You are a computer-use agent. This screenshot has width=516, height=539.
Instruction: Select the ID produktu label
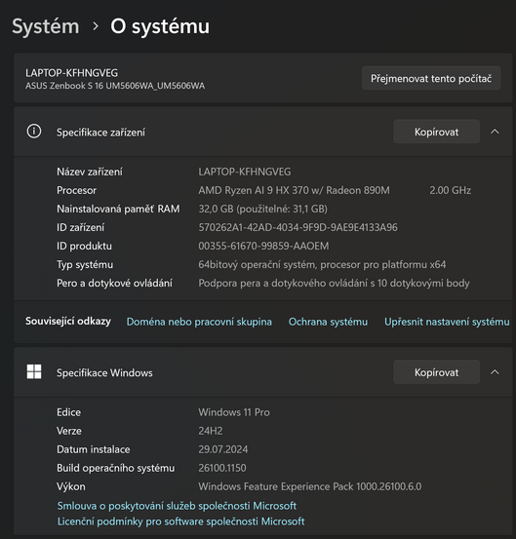pyautogui.click(x=84, y=247)
